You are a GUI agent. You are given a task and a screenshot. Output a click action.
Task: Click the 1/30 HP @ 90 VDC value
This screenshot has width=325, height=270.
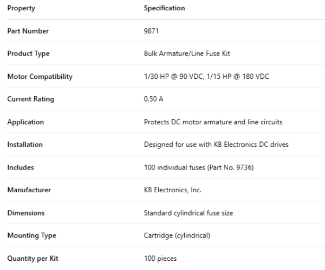click(173, 77)
